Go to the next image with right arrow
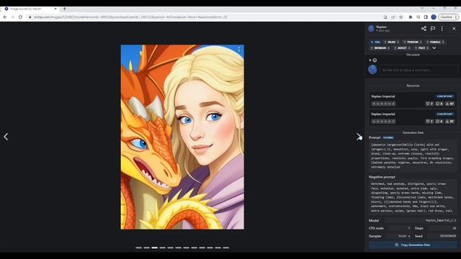The width and height of the screenshot is (461, 259). click(359, 137)
